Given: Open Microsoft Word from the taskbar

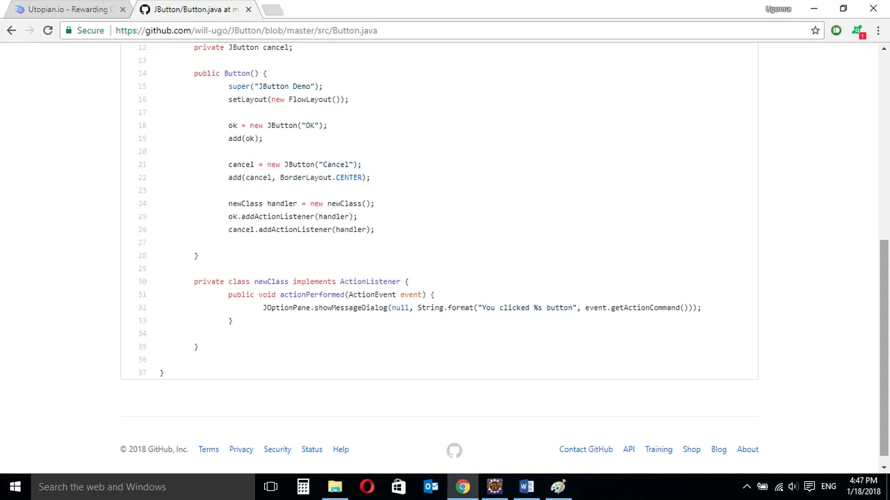Looking at the screenshot, I should pyautogui.click(x=526, y=487).
